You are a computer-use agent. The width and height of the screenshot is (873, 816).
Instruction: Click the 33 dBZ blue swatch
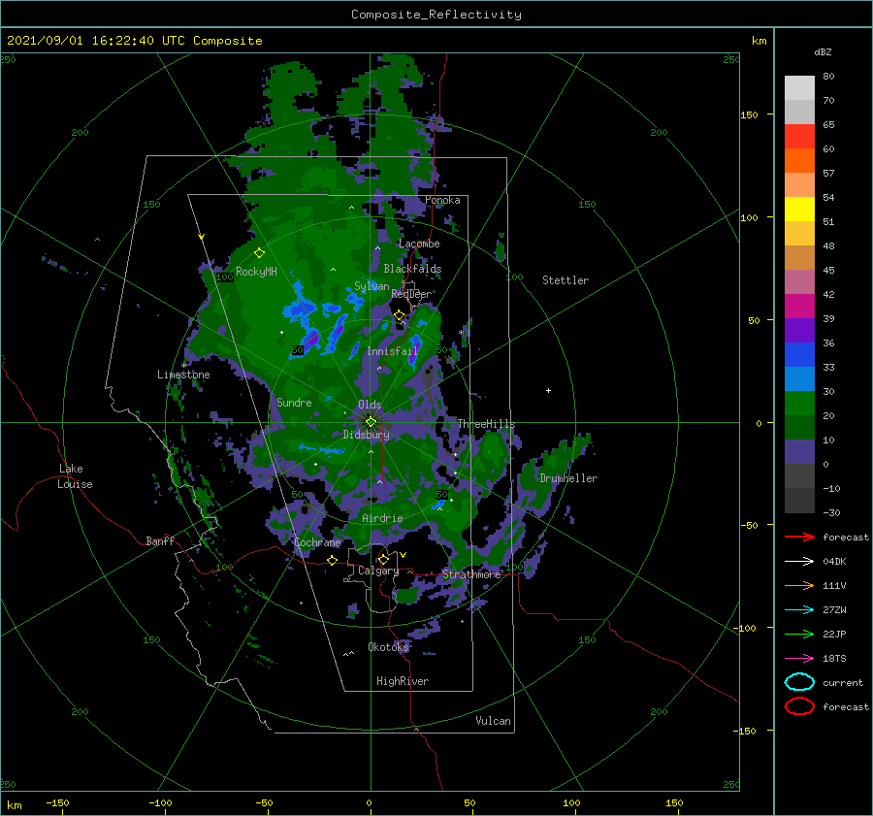point(799,354)
